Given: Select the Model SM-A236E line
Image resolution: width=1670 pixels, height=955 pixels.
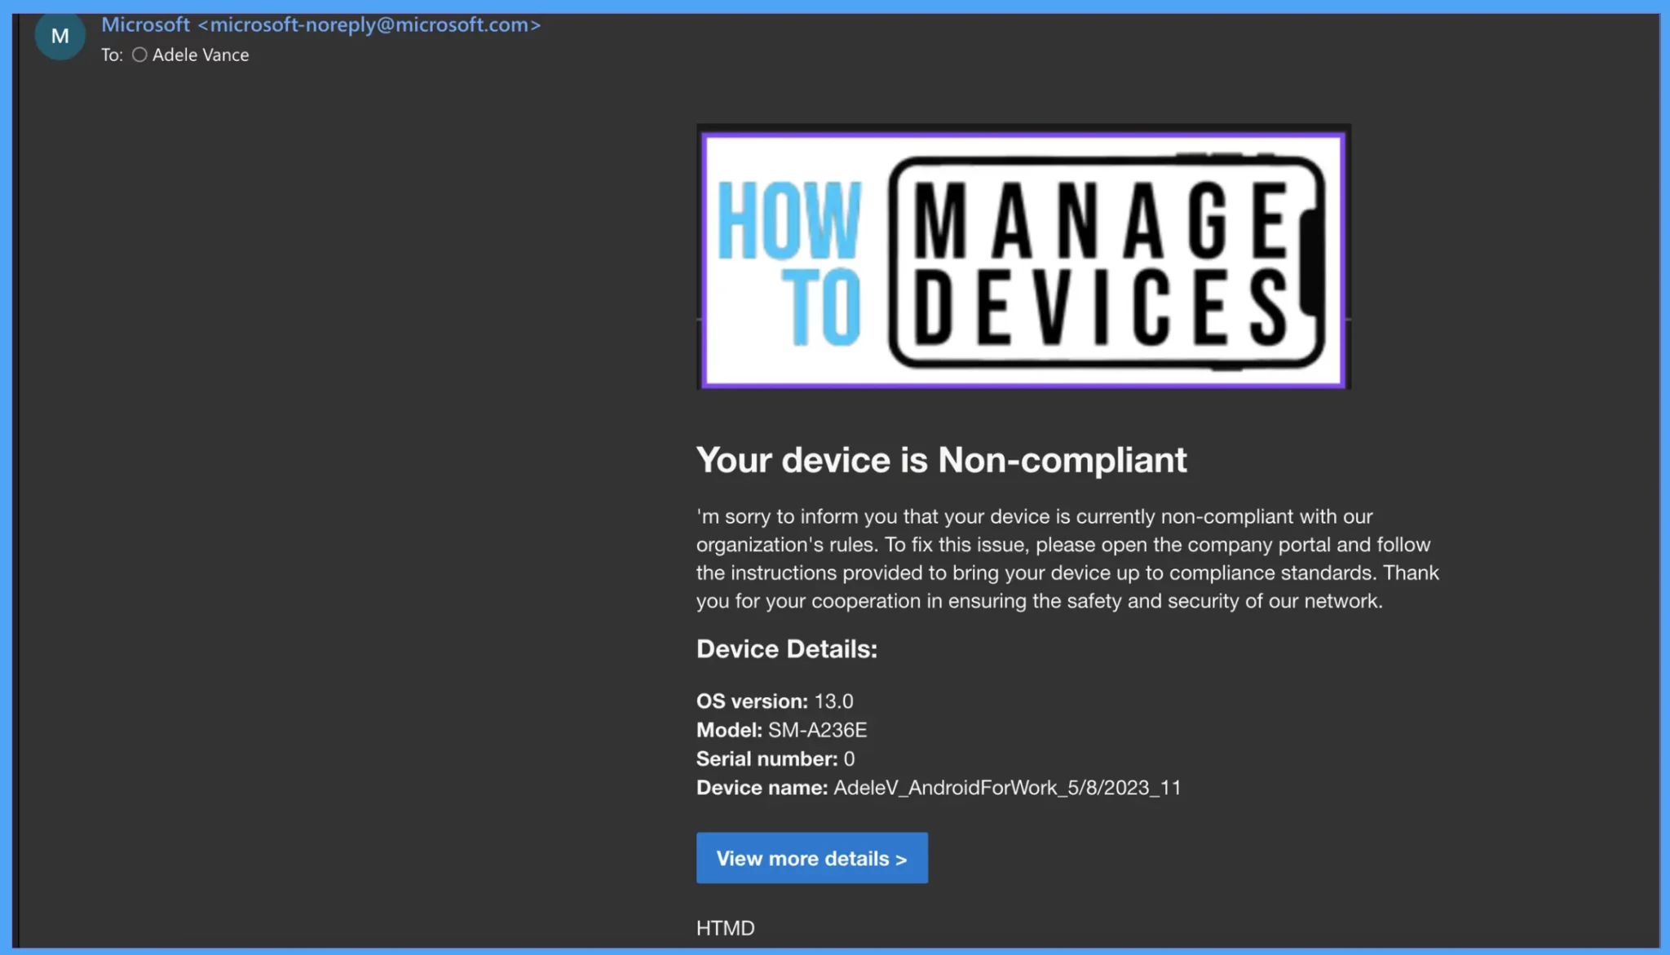Looking at the screenshot, I should click(781, 730).
